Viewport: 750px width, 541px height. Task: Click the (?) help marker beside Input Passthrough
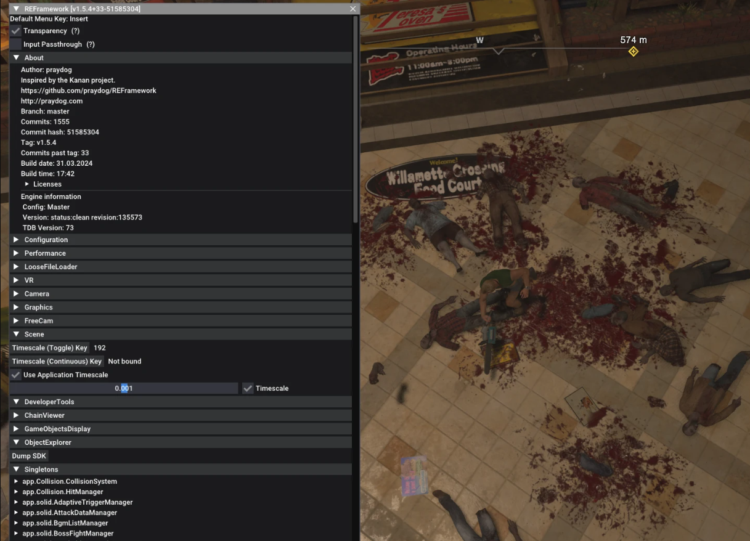click(x=91, y=44)
